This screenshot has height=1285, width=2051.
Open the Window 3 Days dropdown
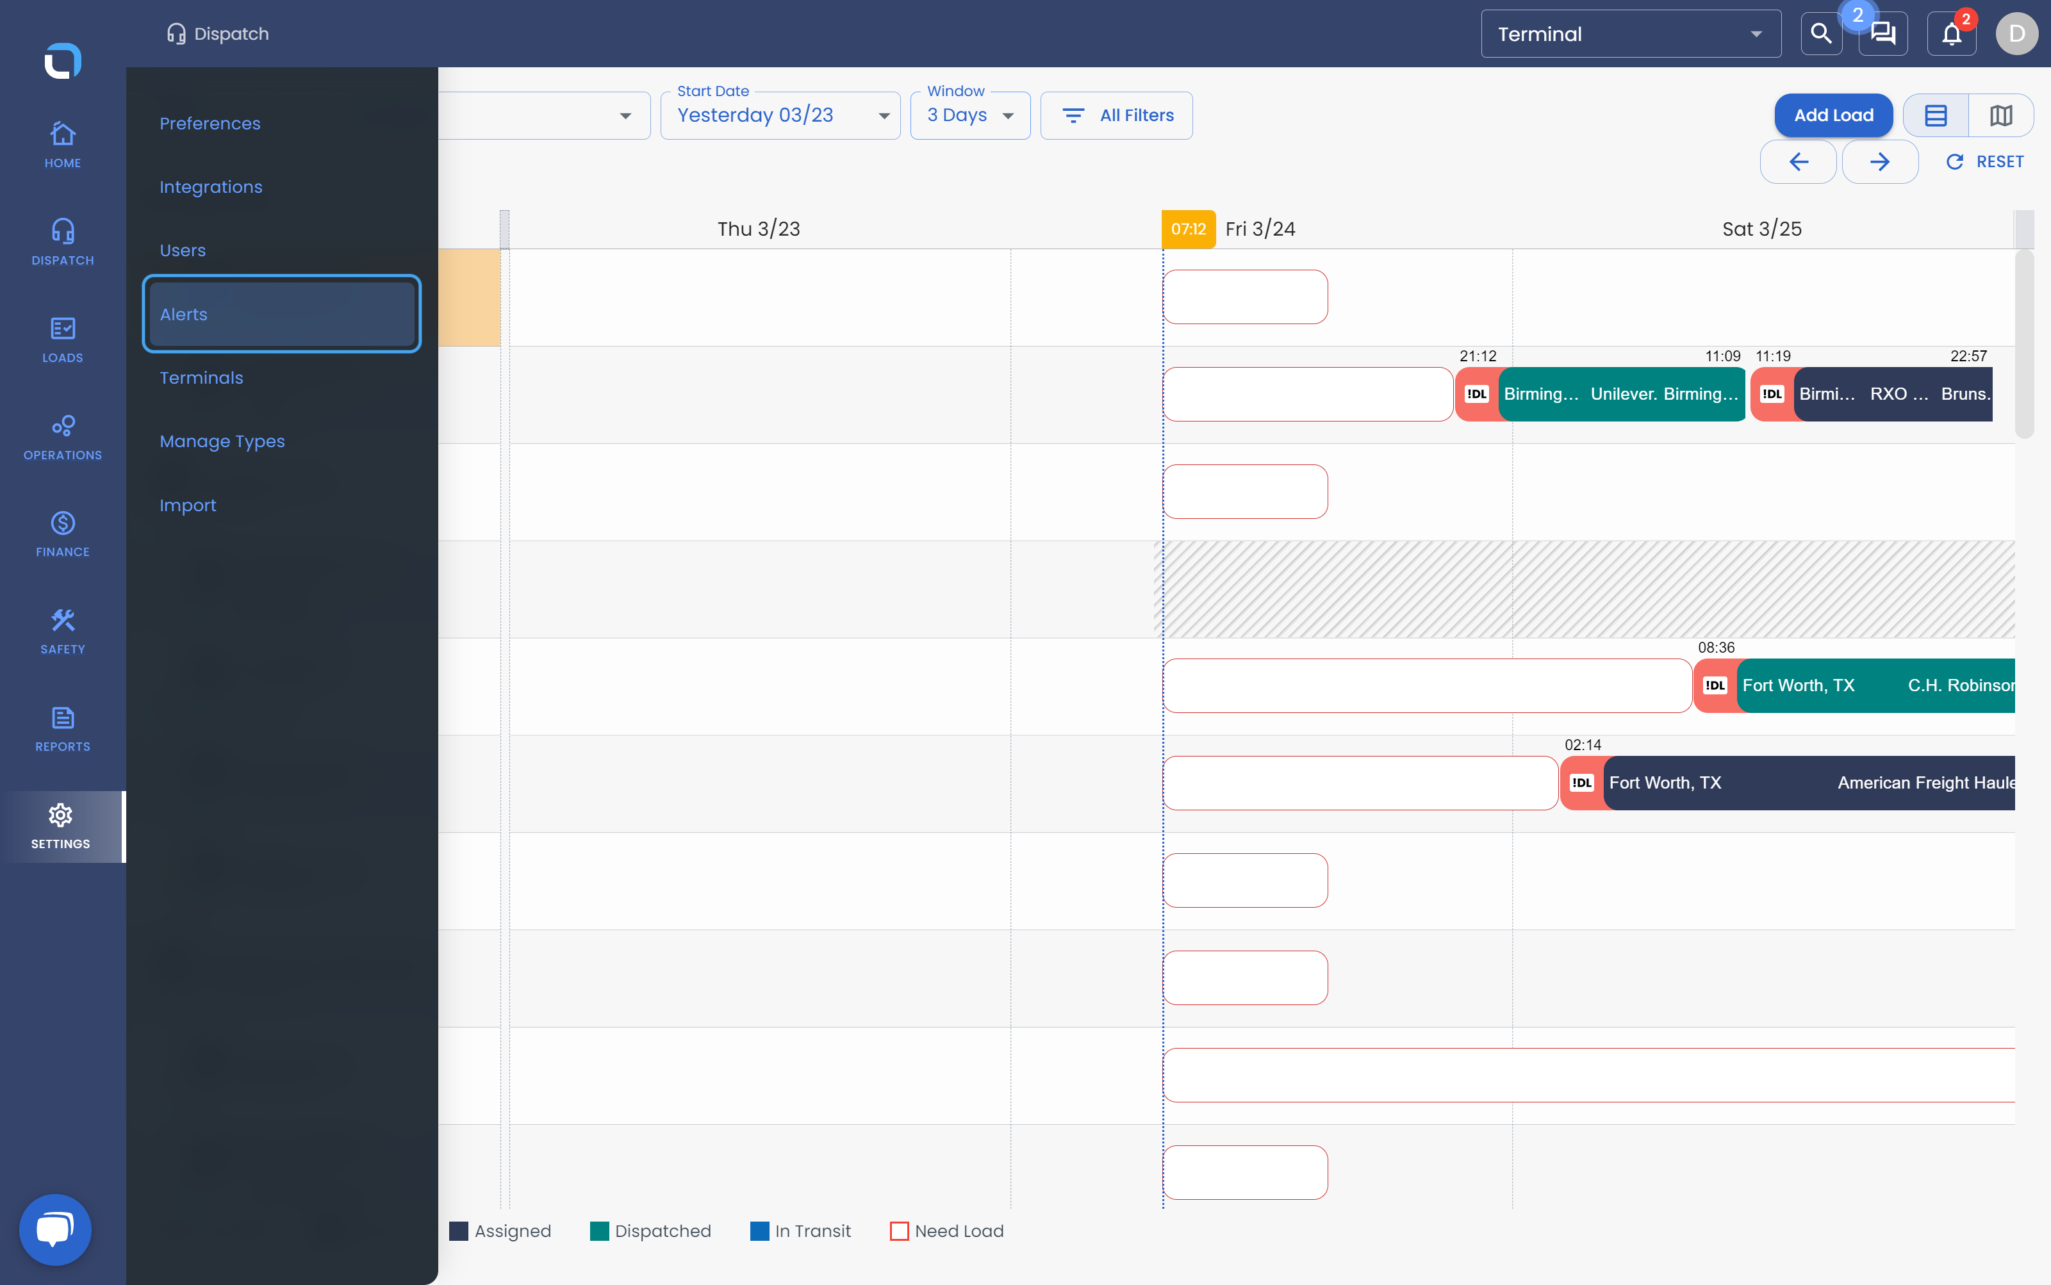point(970,115)
